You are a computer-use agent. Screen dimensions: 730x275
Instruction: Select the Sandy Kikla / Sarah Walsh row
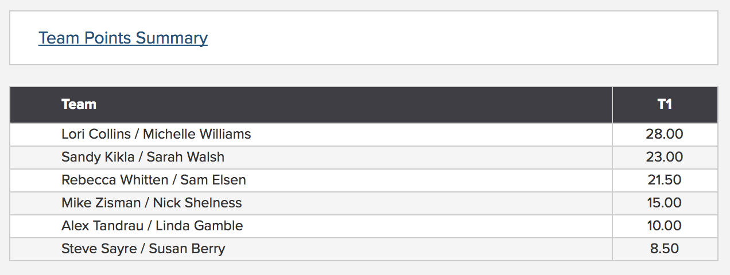364,157
